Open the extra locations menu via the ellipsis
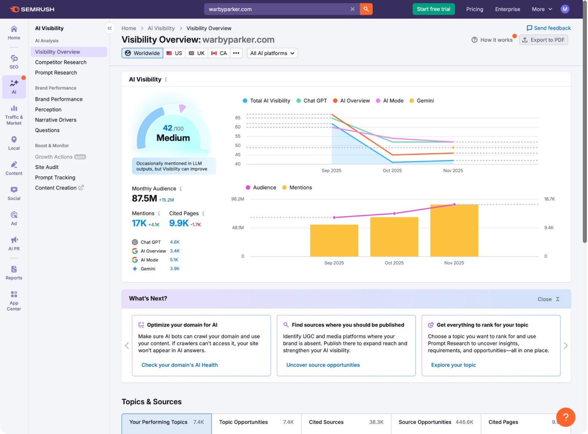Image resolution: width=588 pixels, height=434 pixels. 236,53
